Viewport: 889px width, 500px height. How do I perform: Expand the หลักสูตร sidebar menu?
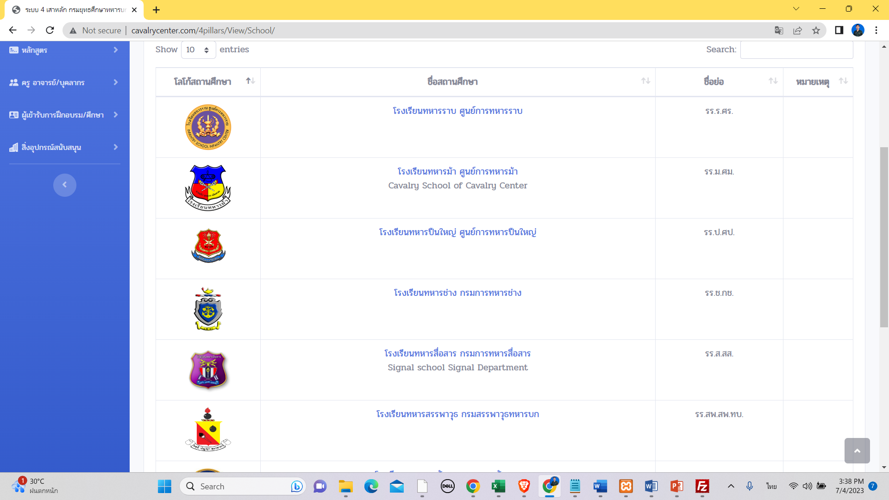pos(64,50)
